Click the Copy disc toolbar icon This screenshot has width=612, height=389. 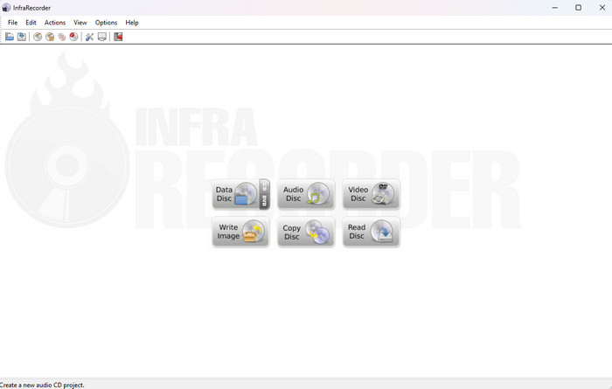[62, 37]
